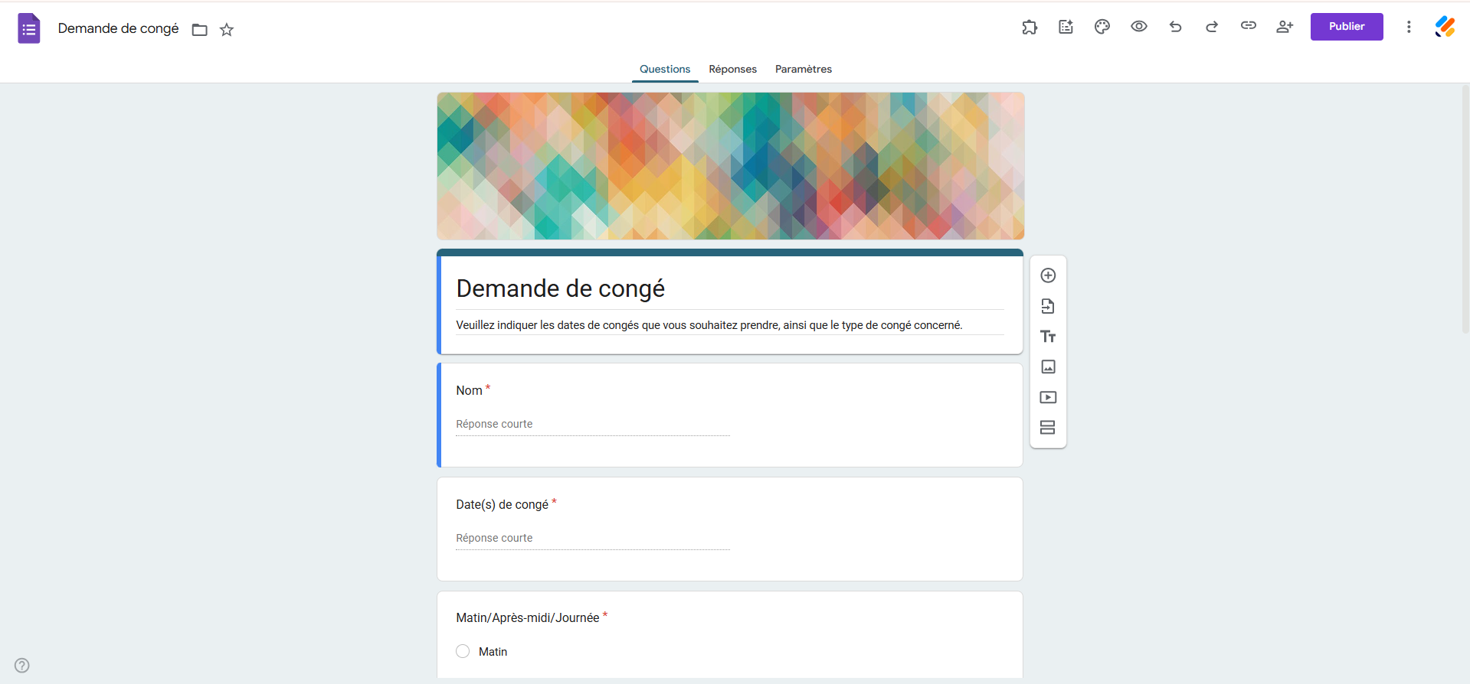Redo the last change

pyautogui.click(x=1212, y=27)
